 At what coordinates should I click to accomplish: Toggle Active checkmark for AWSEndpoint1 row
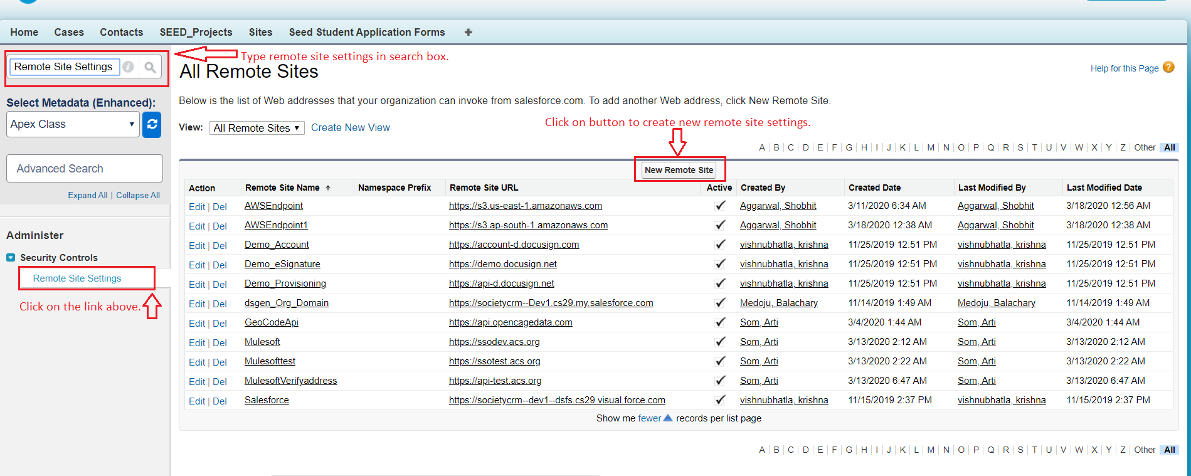[x=720, y=225]
